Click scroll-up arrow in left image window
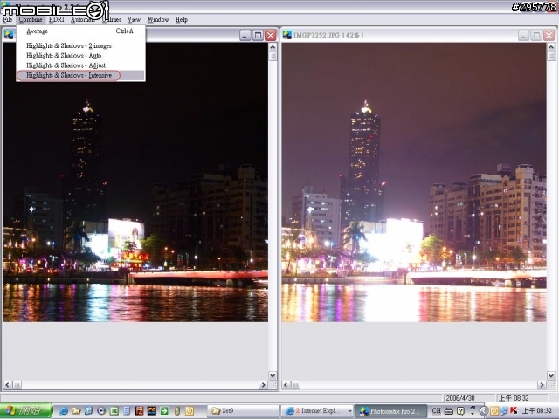The height and width of the screenshot is (419, 559). tap(273, 47)
